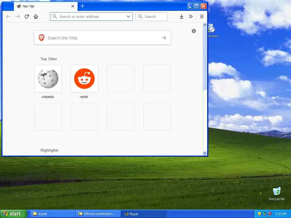Click the red security alert tray icon
The width and height of the screenshot is (291, 218).
coord(270,214)
